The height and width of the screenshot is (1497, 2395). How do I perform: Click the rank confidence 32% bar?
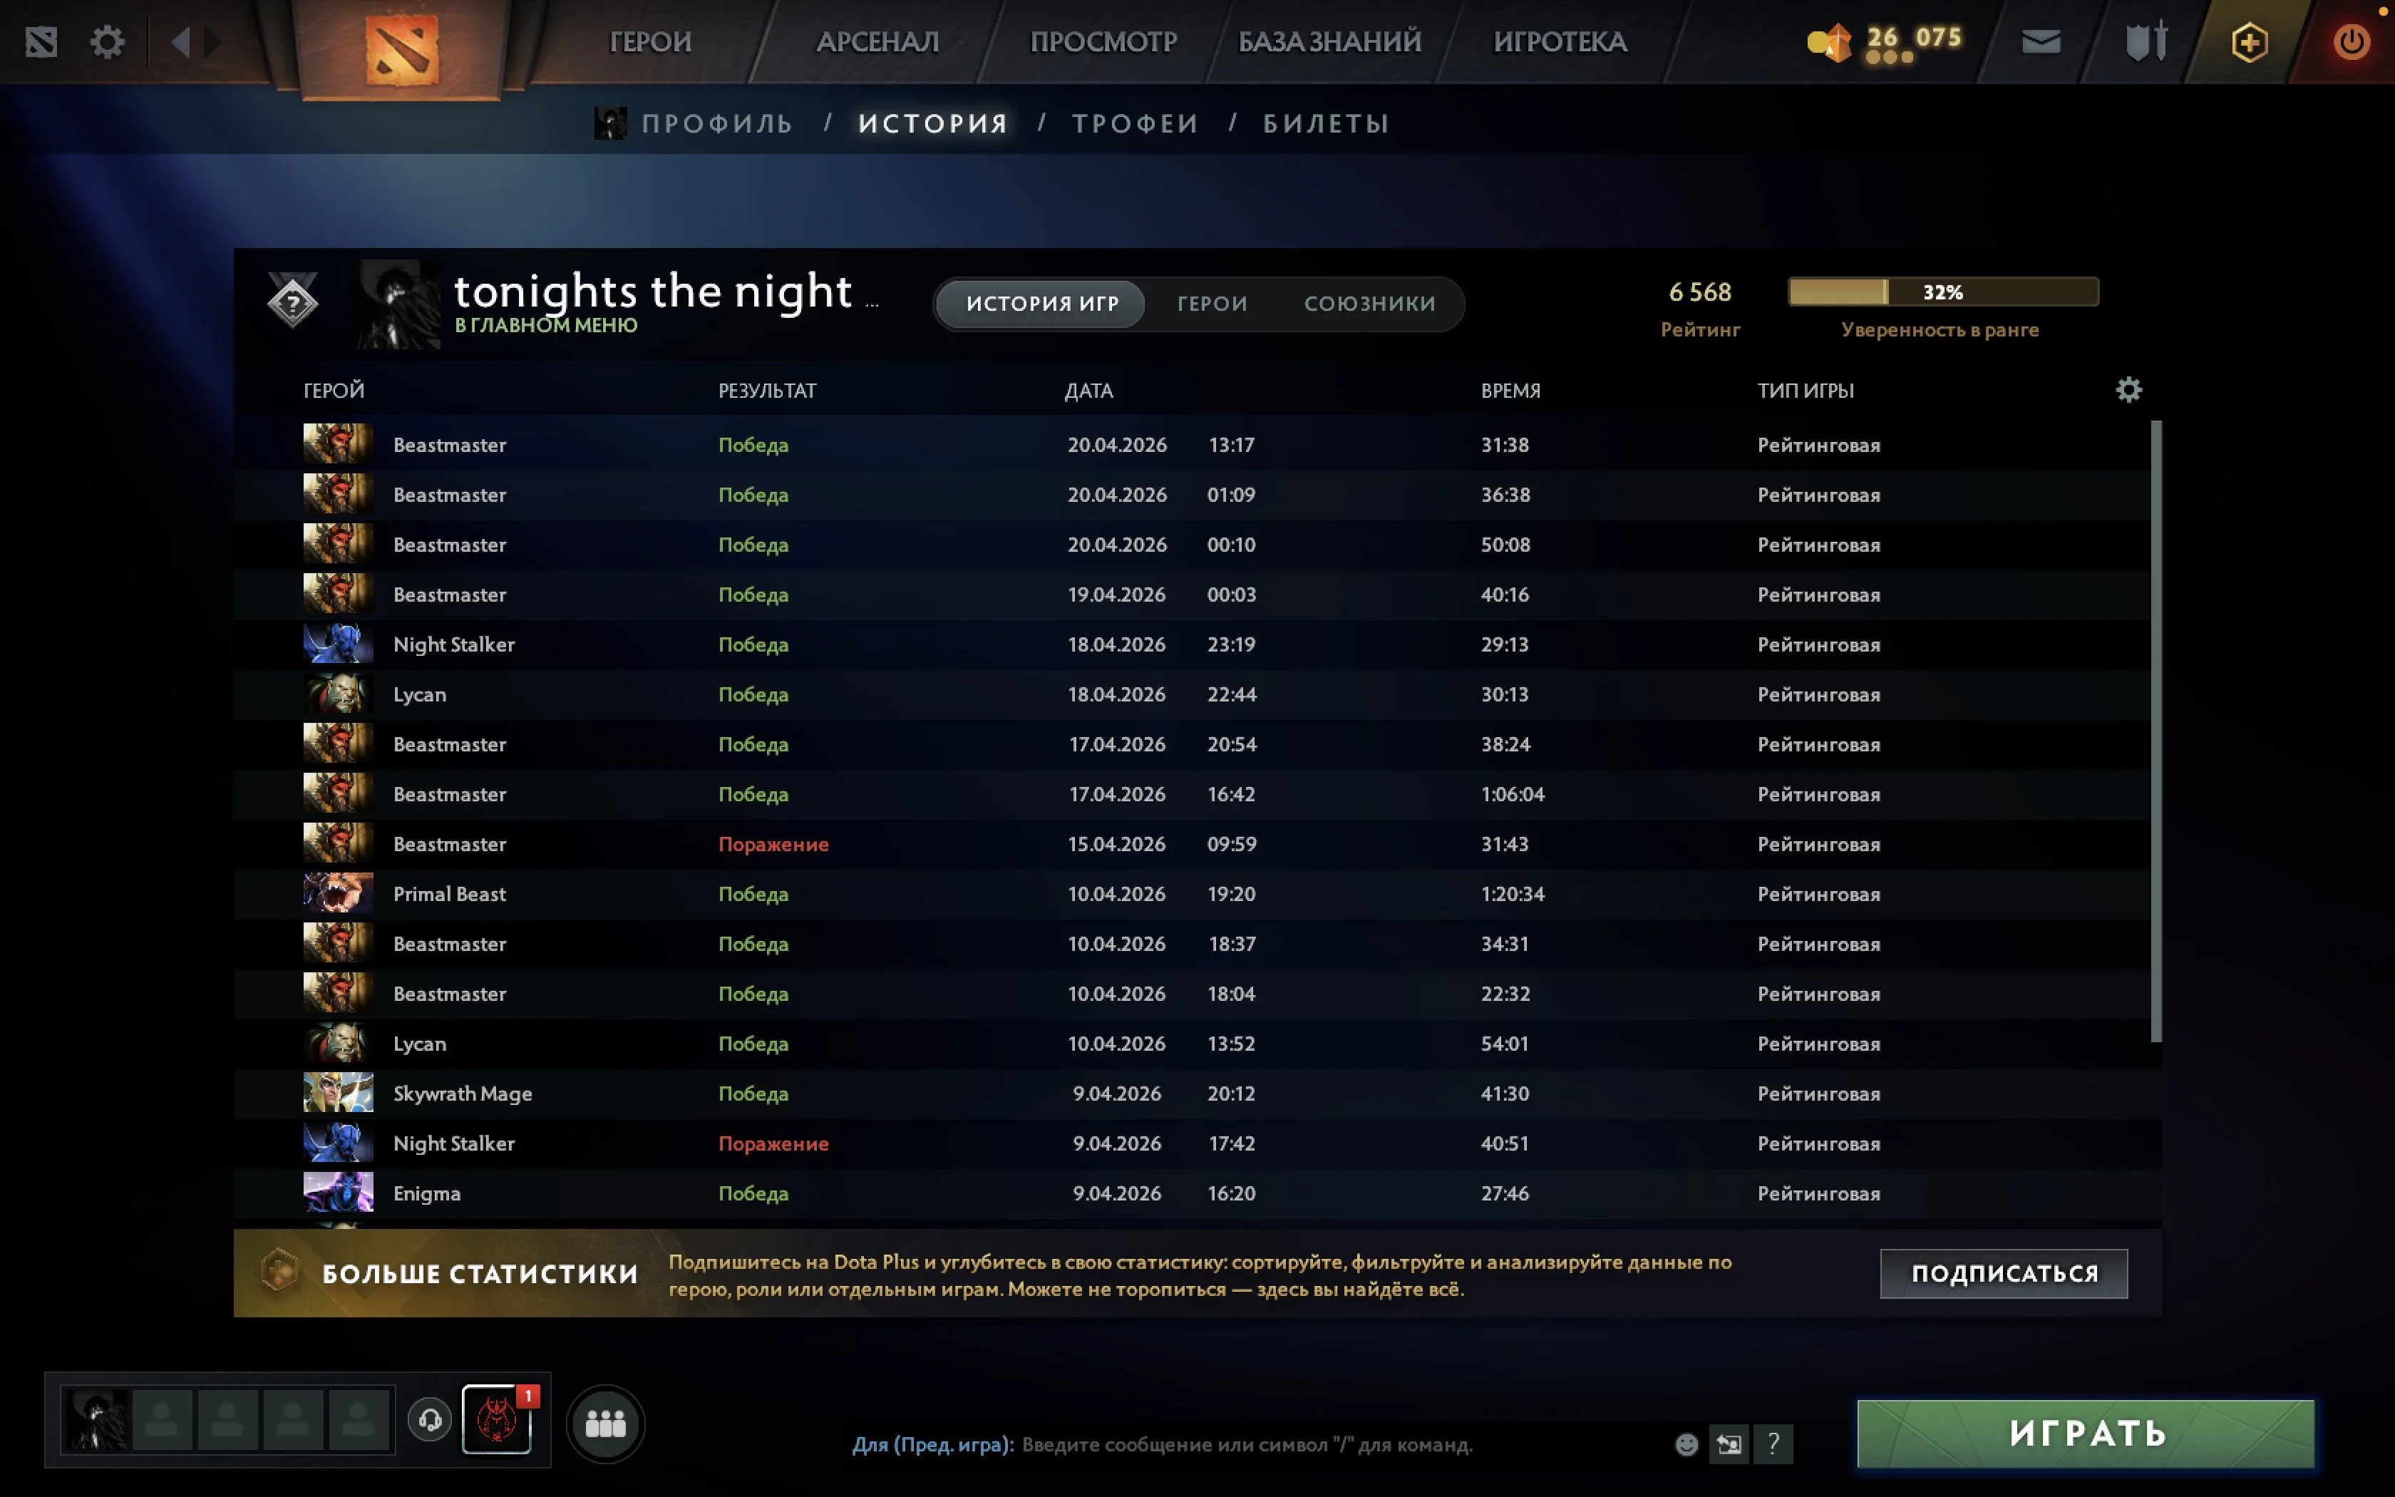pos(1942,292)
